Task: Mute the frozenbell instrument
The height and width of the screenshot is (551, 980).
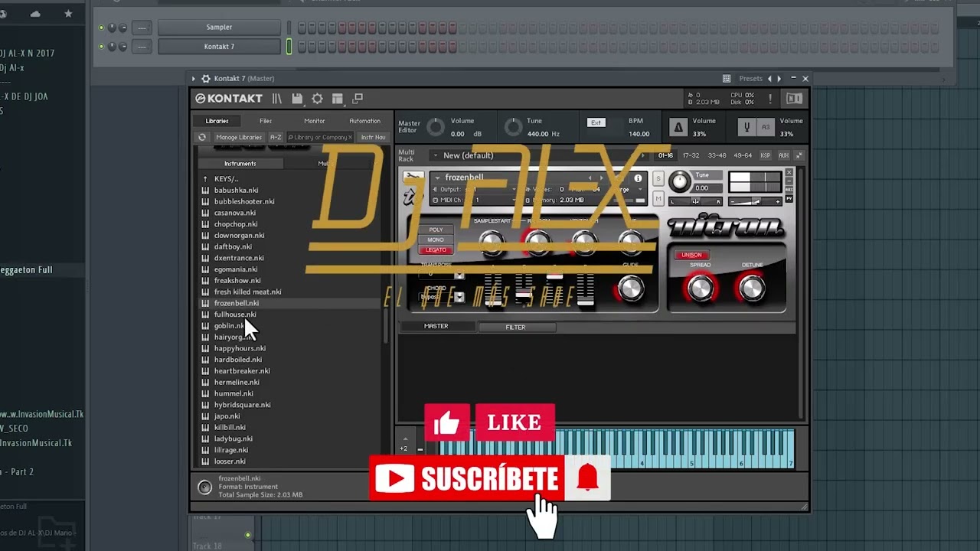Action: pyautogui.click(x=658, y=199)
